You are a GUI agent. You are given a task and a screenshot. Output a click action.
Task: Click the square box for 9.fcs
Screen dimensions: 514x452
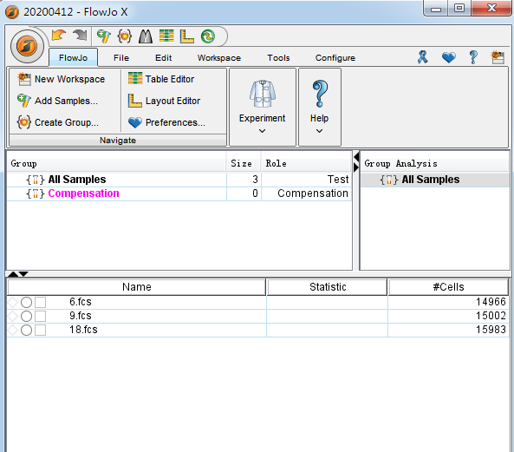click(41, 316)
